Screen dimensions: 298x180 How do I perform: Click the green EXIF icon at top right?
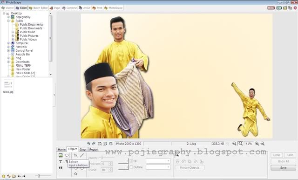(x=279, y=8)
